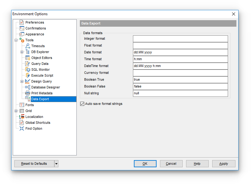The height and width of the screenshot is (184, 251).
Task: Uncheck Auto save format strings
Action: pos(82,104)
